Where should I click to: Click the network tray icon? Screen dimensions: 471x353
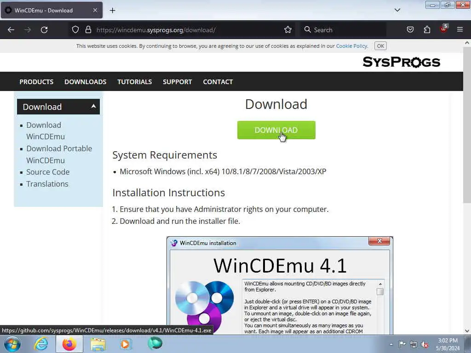coord(414,344)
